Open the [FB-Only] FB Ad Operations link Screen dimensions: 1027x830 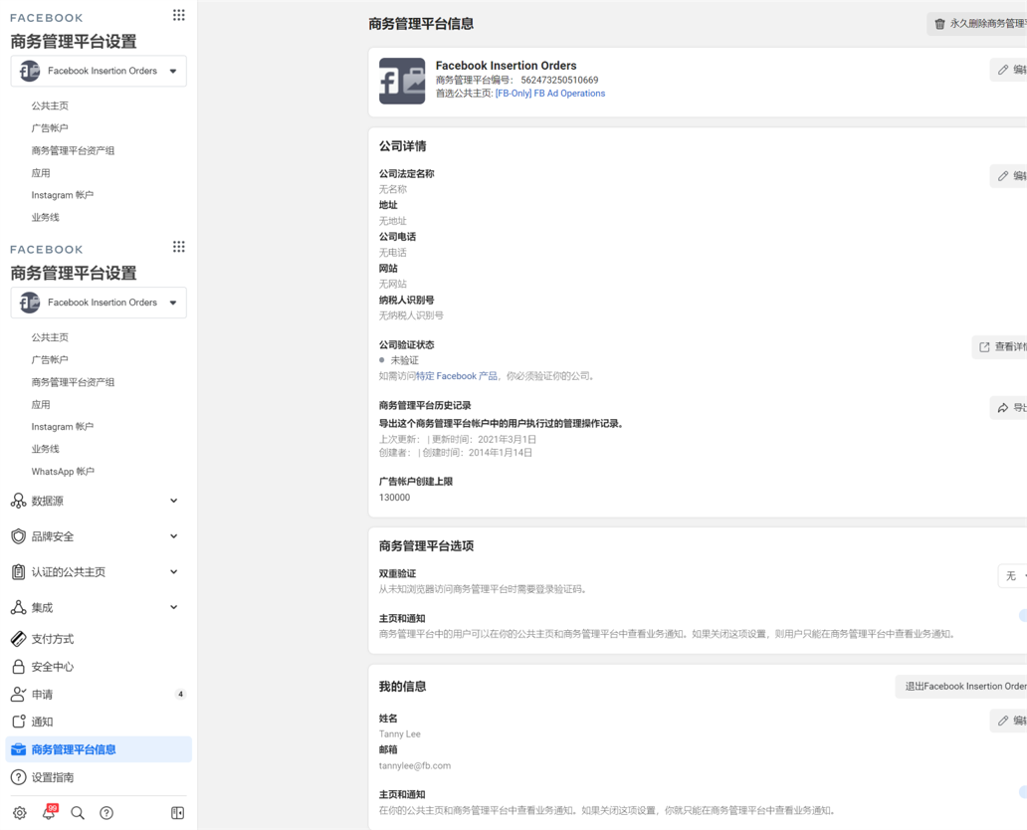click(x=550, y=94)
